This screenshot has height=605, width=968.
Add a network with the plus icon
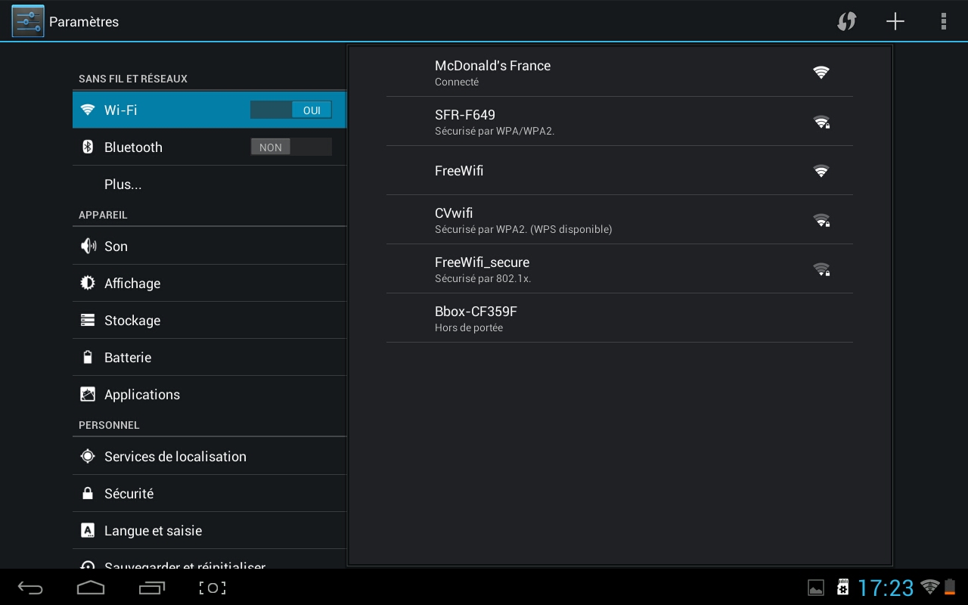click(895, 21)
